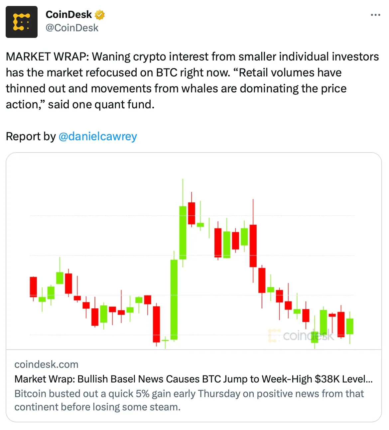Click the tallest green candlestick in the chart
The width and height of the screenshot is (389, 430).
coord(174,300)
